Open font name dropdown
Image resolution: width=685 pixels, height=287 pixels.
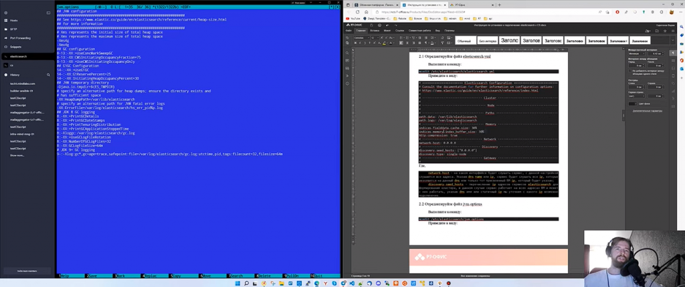tap(361, 38)
